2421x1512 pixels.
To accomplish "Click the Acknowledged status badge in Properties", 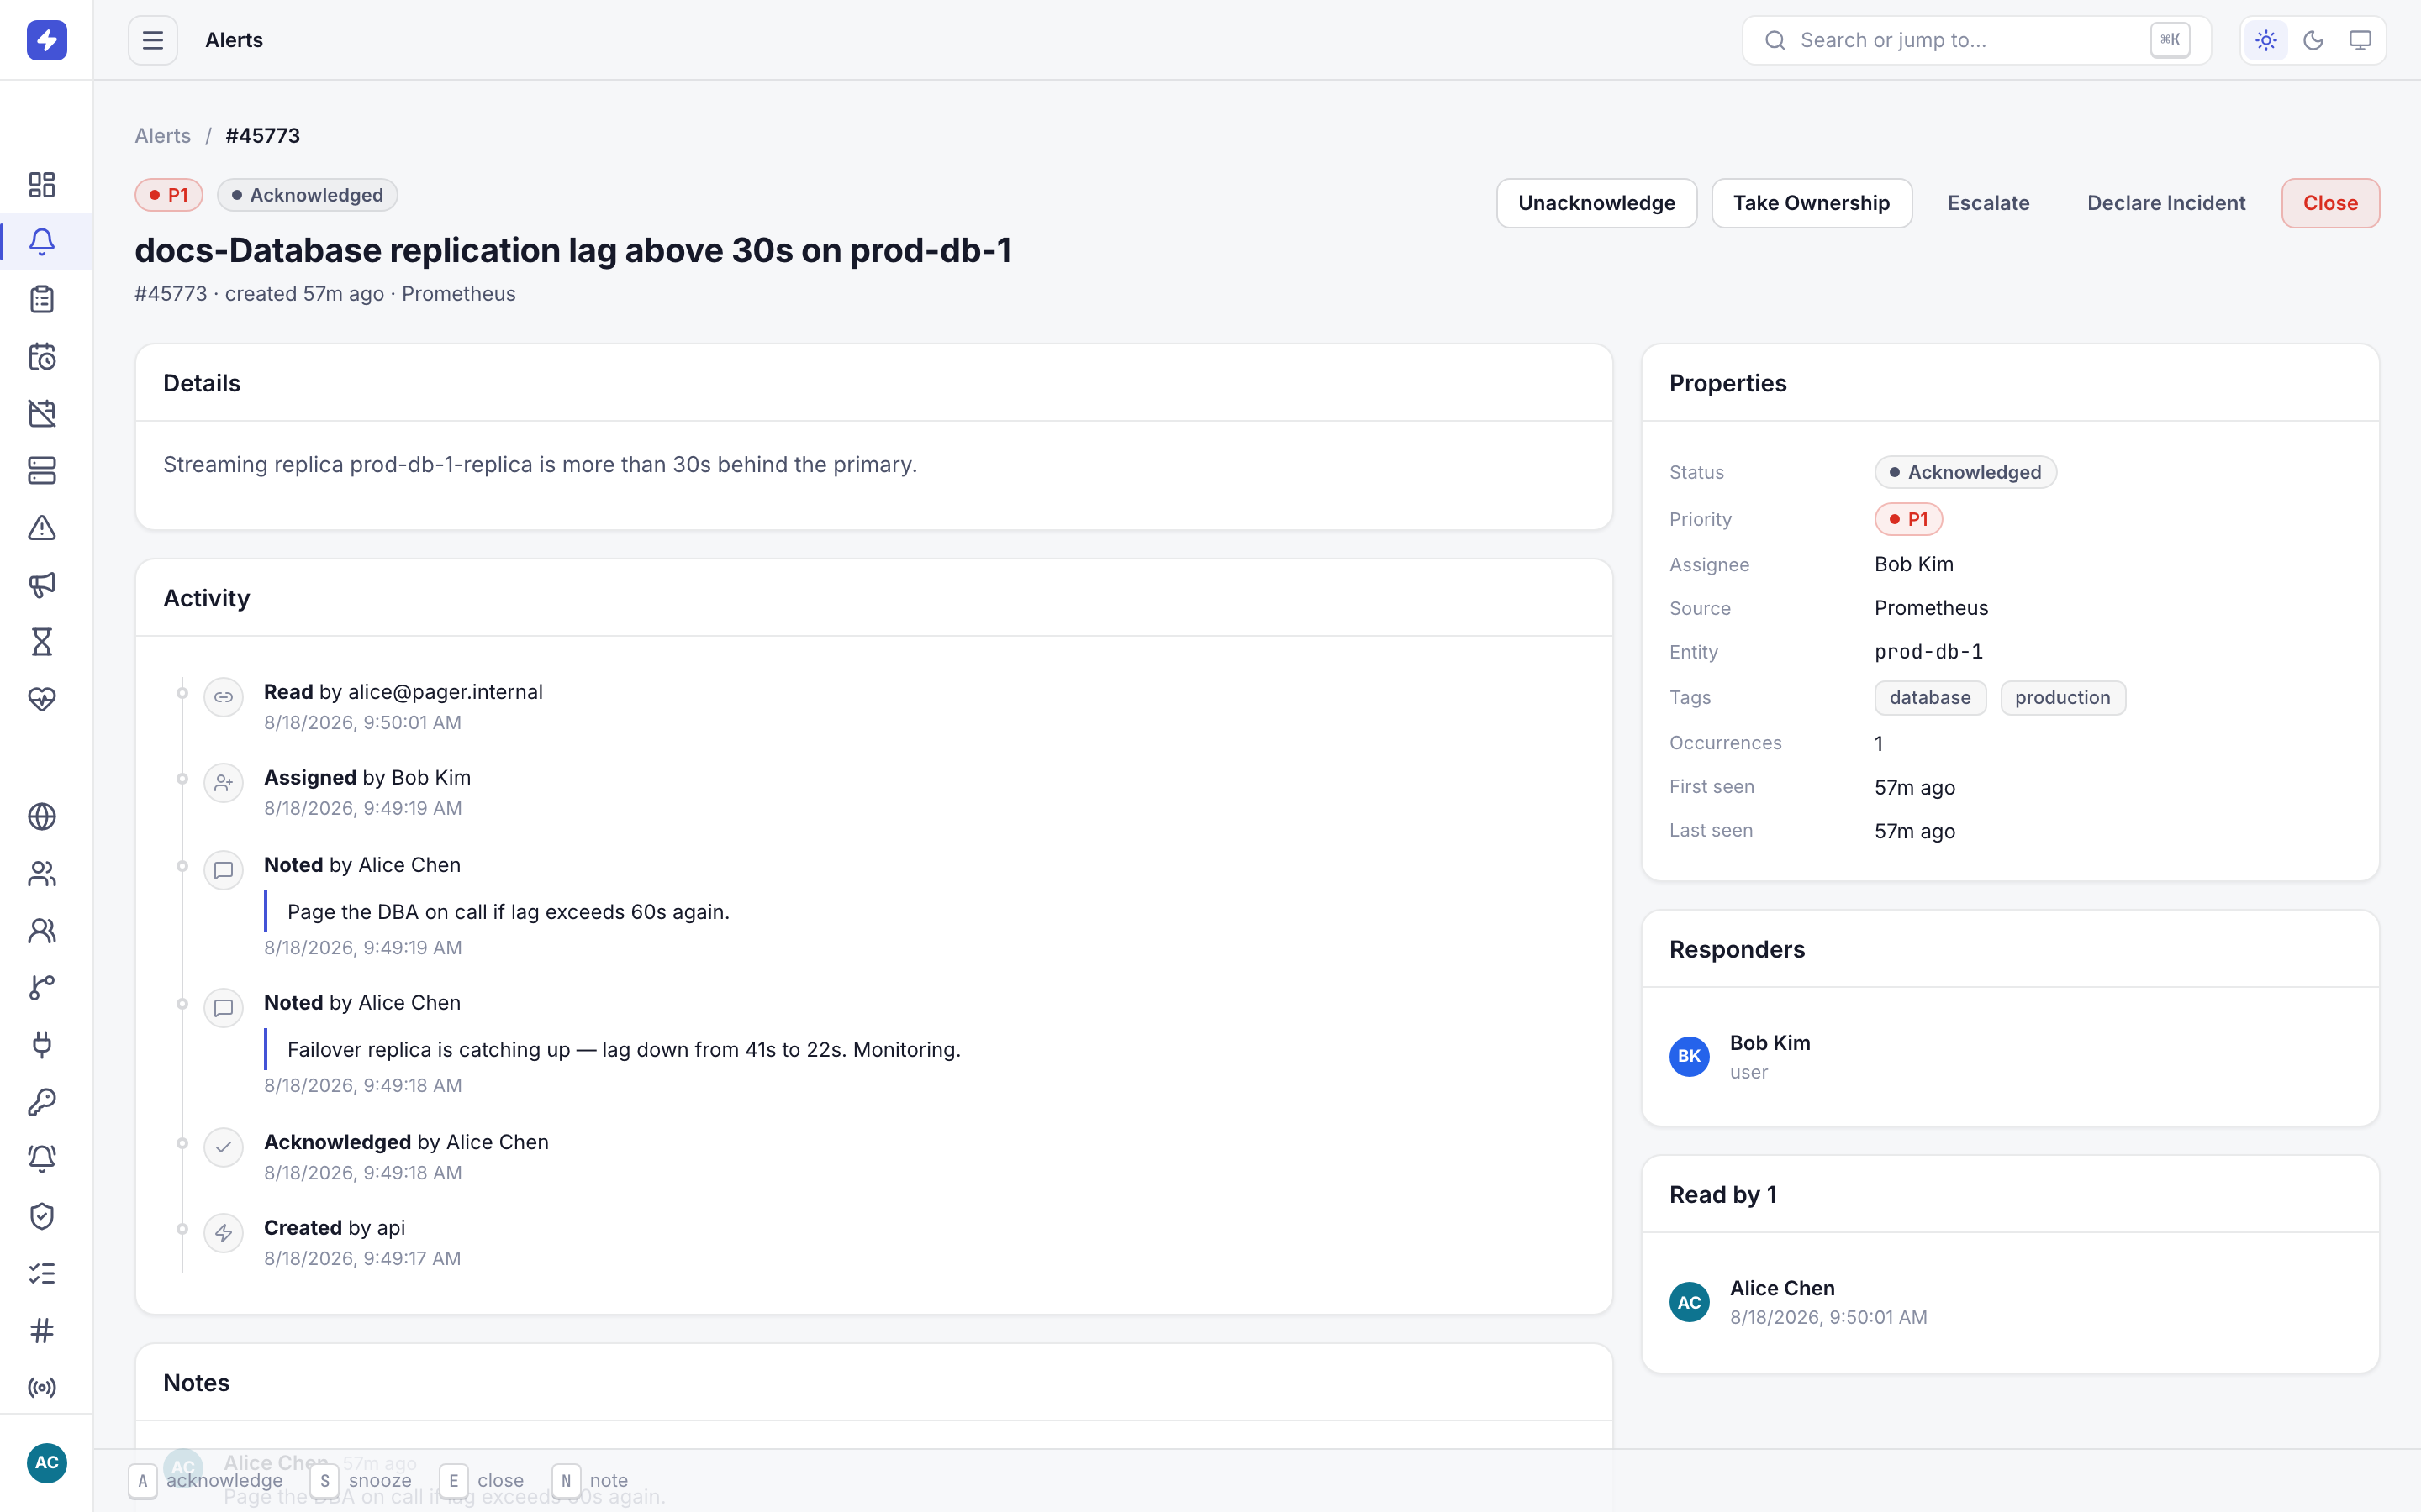I will click(x=1965, y=472).
